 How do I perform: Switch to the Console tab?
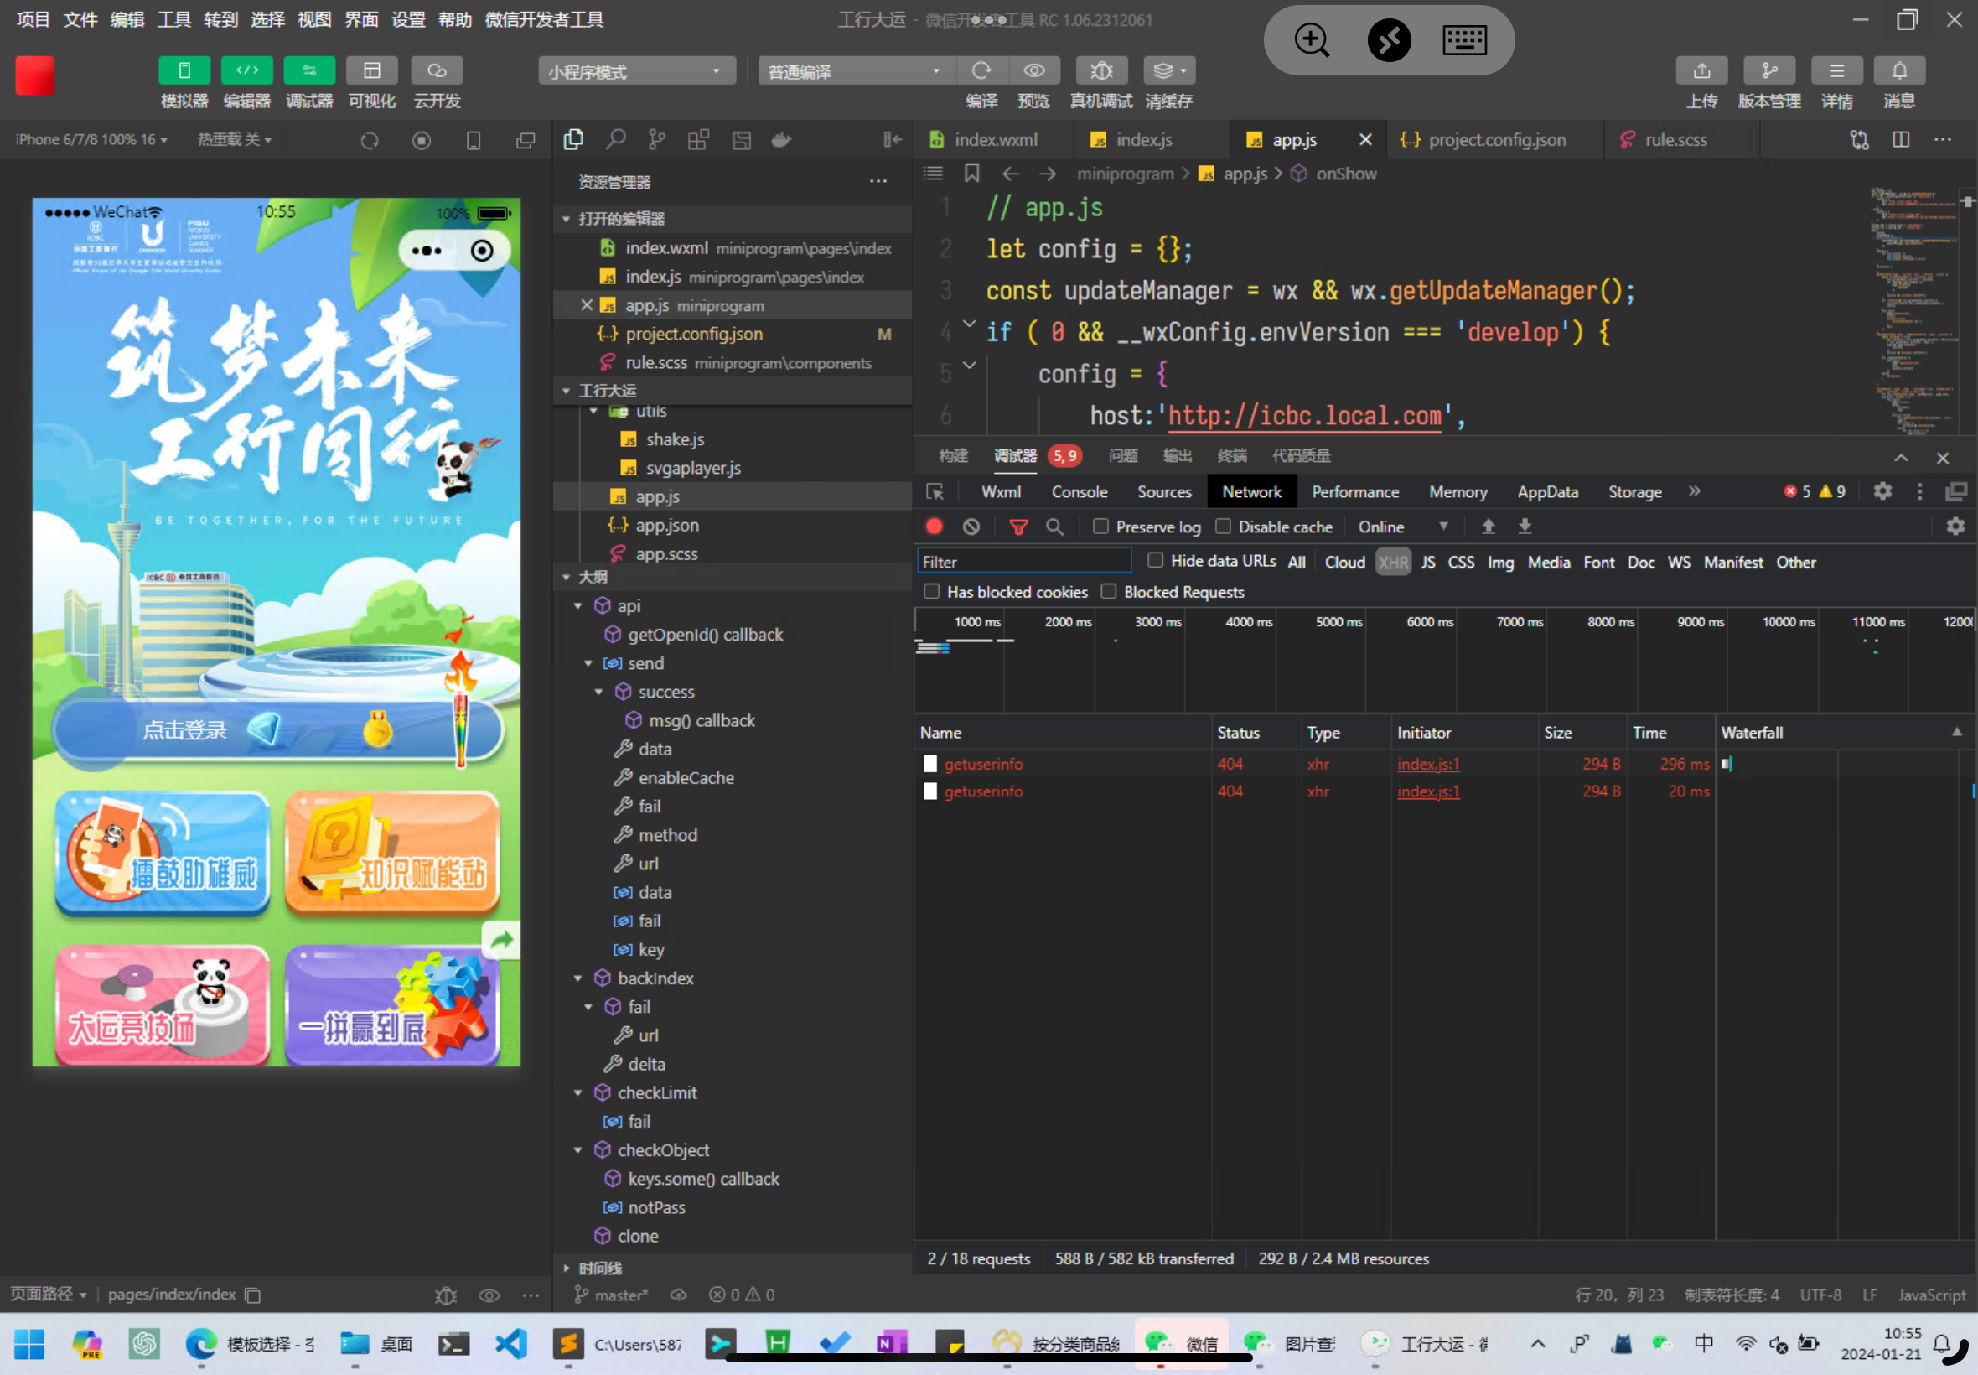click(1078, 492)
